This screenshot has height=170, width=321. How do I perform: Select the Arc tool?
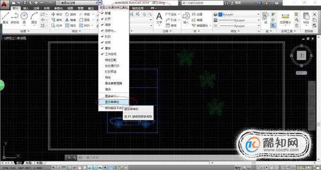click(x=34, y=18)
